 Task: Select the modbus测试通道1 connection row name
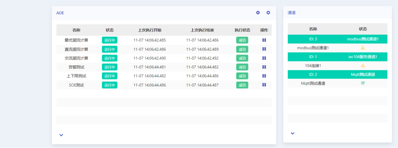pyautogui.click(x=313, y=47)
